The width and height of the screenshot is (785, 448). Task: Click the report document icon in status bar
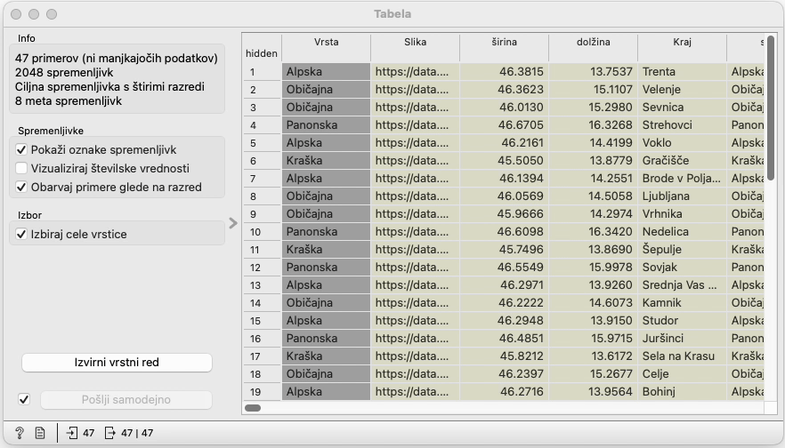coord(40,433)
